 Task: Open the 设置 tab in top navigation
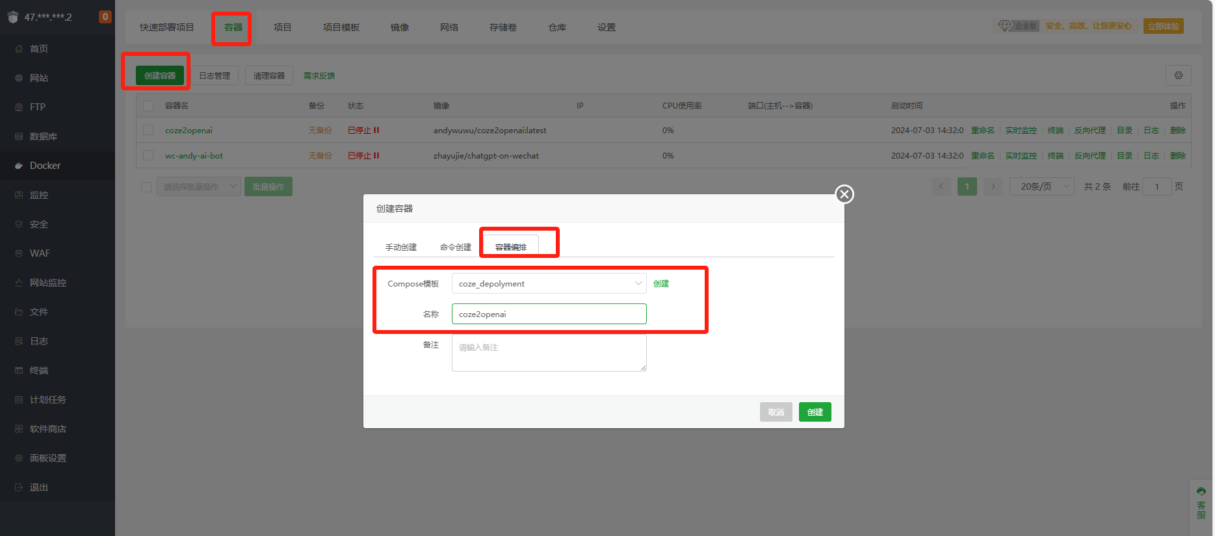607,27
